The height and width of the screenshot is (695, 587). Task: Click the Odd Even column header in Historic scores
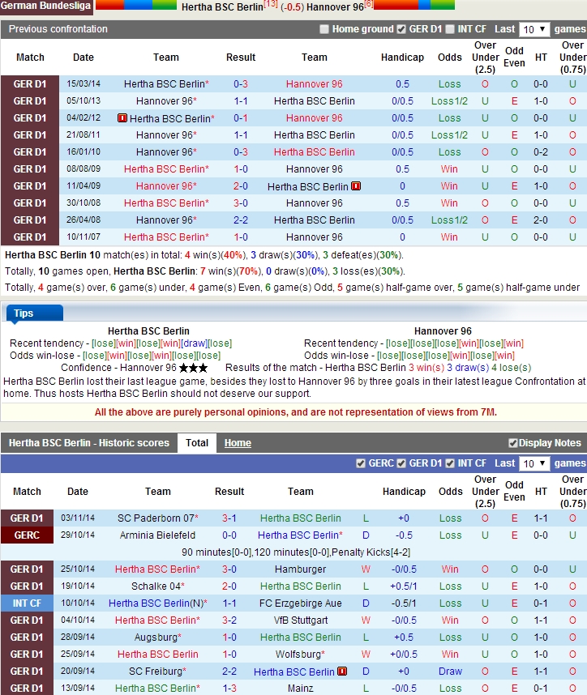514,491
